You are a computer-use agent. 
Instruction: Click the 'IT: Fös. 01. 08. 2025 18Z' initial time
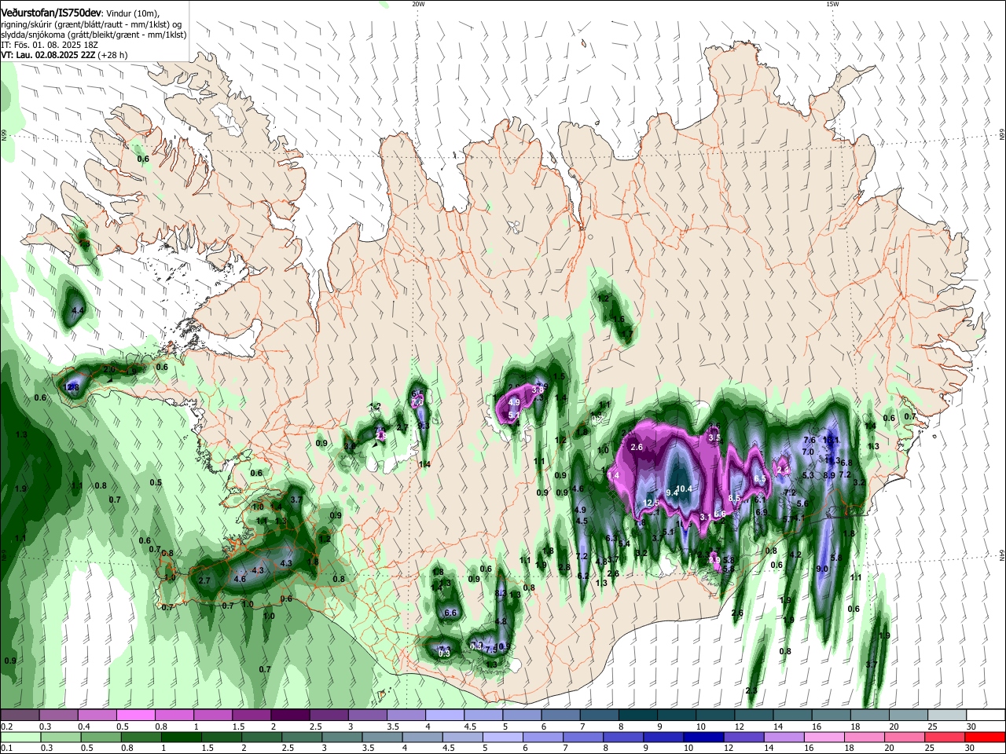pos(48,45)
